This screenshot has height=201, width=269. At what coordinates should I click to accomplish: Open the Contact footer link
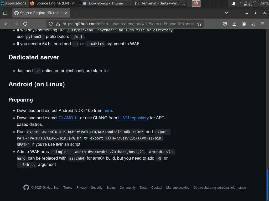pyautogui.click(x=157, y=187)
